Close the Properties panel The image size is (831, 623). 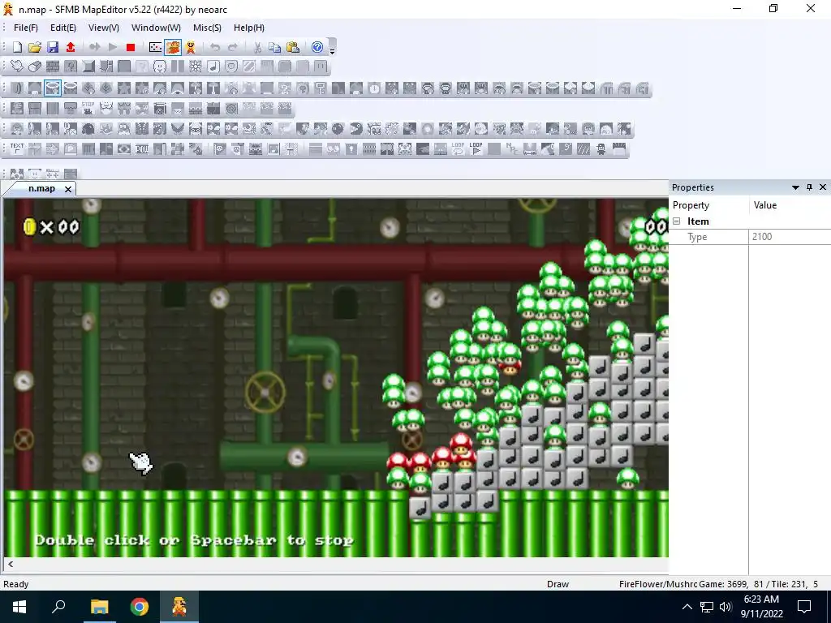coord(823,187)
